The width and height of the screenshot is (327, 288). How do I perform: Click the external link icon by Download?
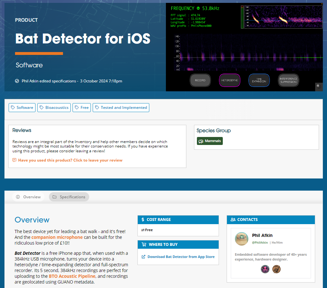pos(144,257)
